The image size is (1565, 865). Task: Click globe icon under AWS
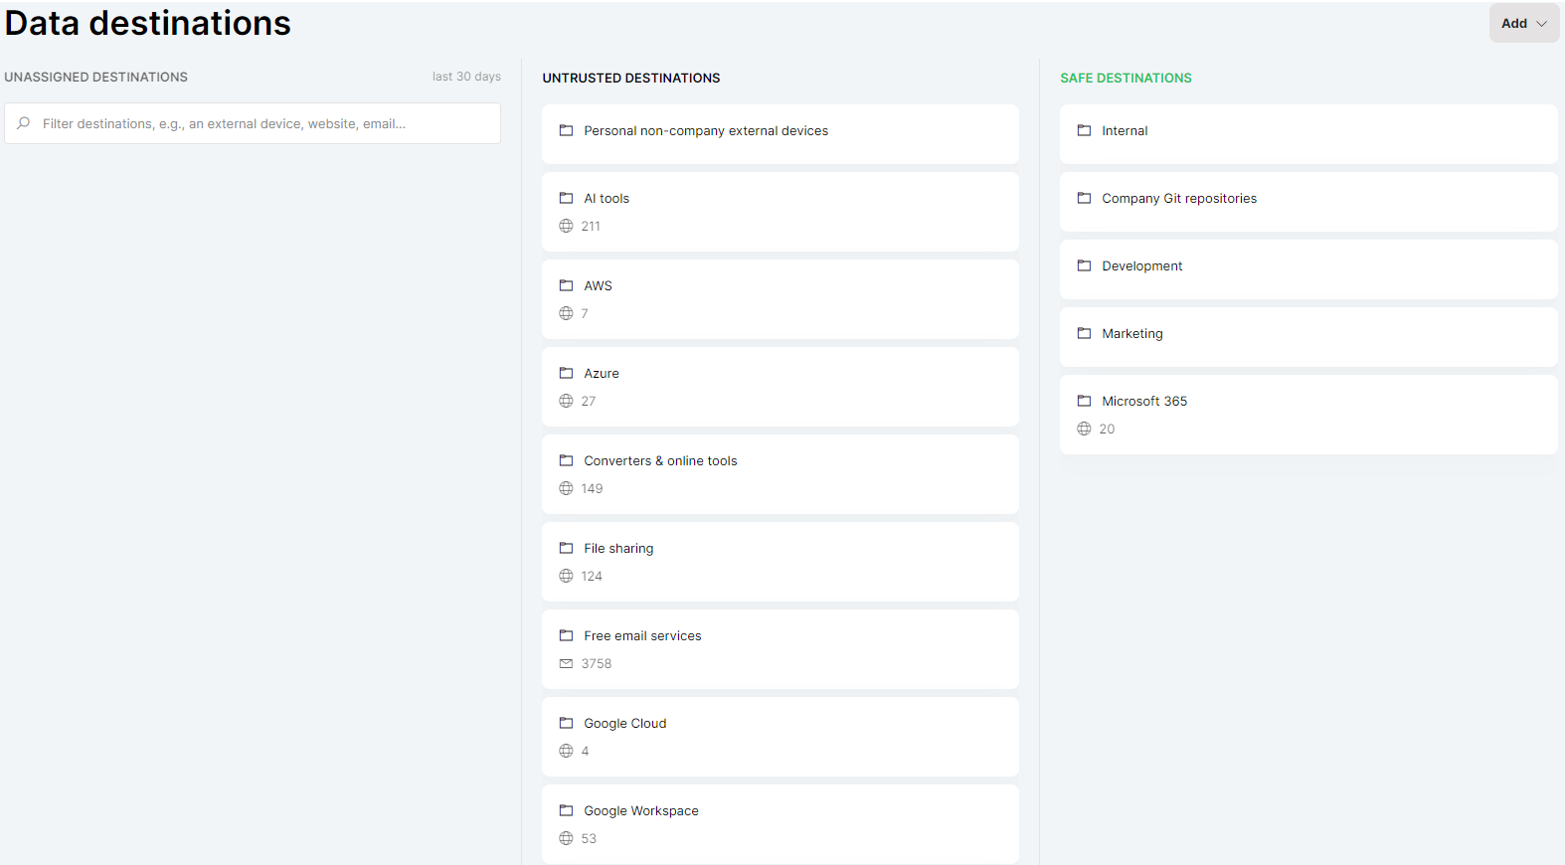point(566,313)
